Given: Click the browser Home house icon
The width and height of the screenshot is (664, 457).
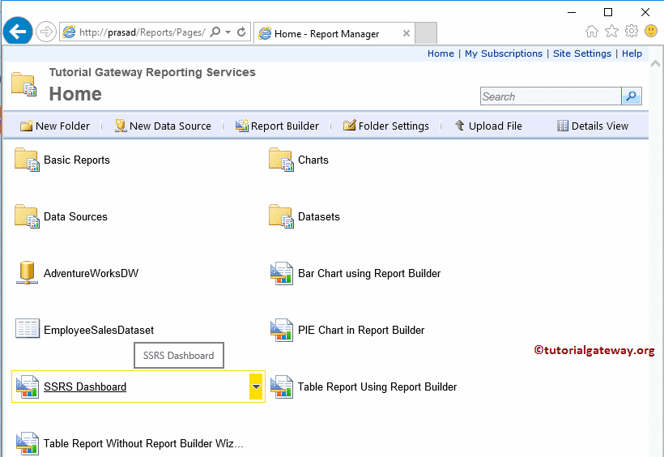Looking at the screenshot, I should 592,31.
